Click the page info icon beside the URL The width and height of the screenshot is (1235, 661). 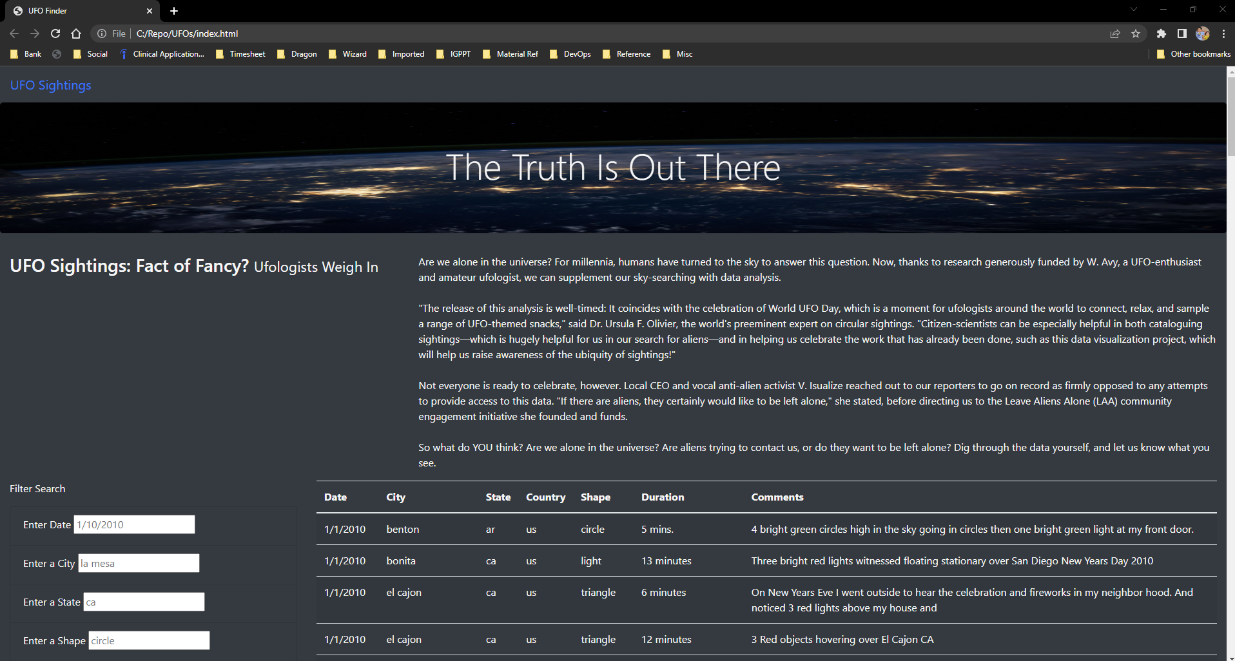click(x=102, y=34)
